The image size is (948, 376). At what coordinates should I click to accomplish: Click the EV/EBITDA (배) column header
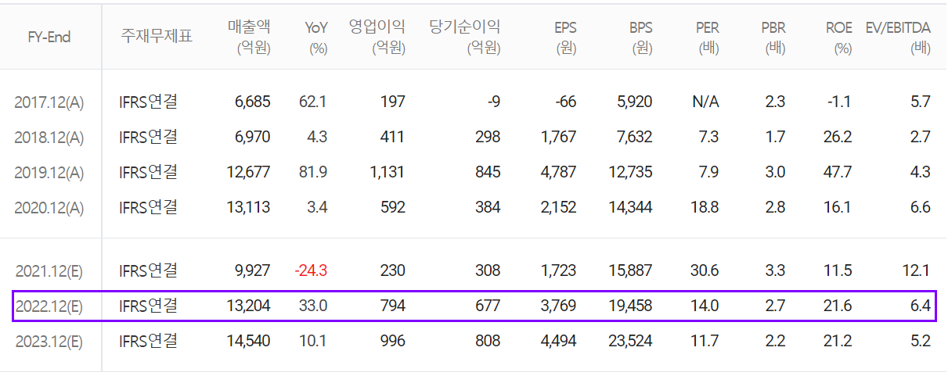pos(898,37)
